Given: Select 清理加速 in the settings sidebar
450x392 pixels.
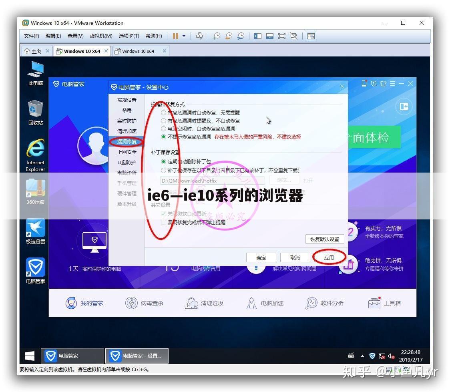Looking at the screenshot, I should [x=127, y=131].
